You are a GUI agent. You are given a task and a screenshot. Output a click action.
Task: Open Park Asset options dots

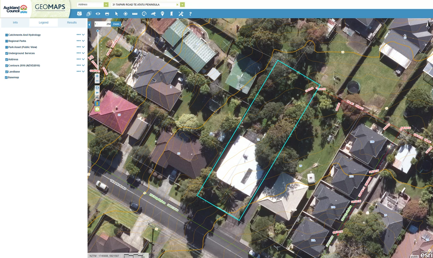tap(78, 47)
